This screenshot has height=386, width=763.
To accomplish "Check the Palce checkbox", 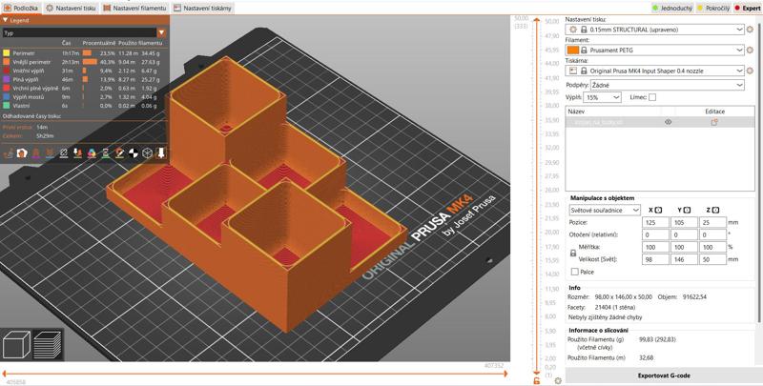I will pos(574,272).
